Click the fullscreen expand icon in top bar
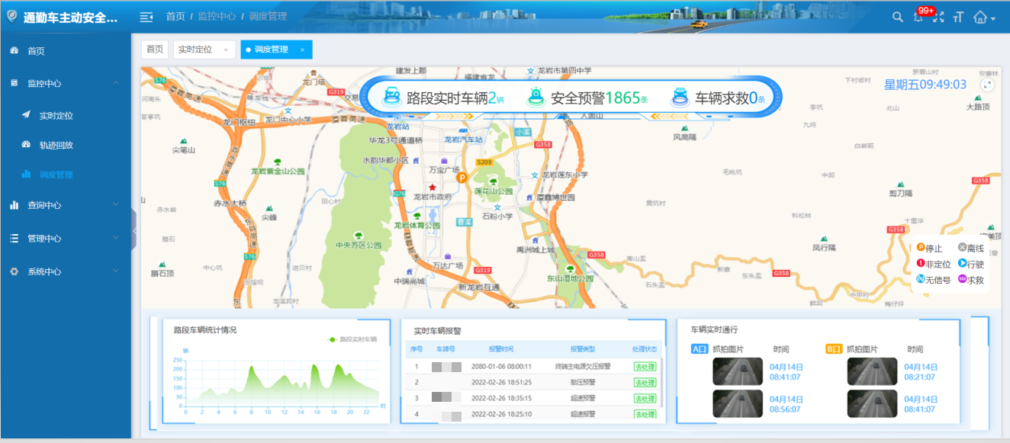The width and height of the screenshot is (1010, 443). tap(938, 16)
